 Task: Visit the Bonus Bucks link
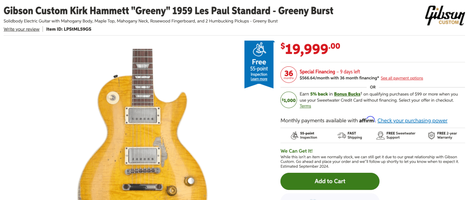point(348,94)
